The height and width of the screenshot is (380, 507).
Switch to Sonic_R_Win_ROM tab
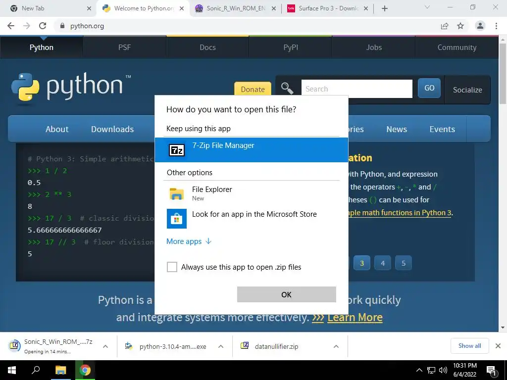pos(235,8)
